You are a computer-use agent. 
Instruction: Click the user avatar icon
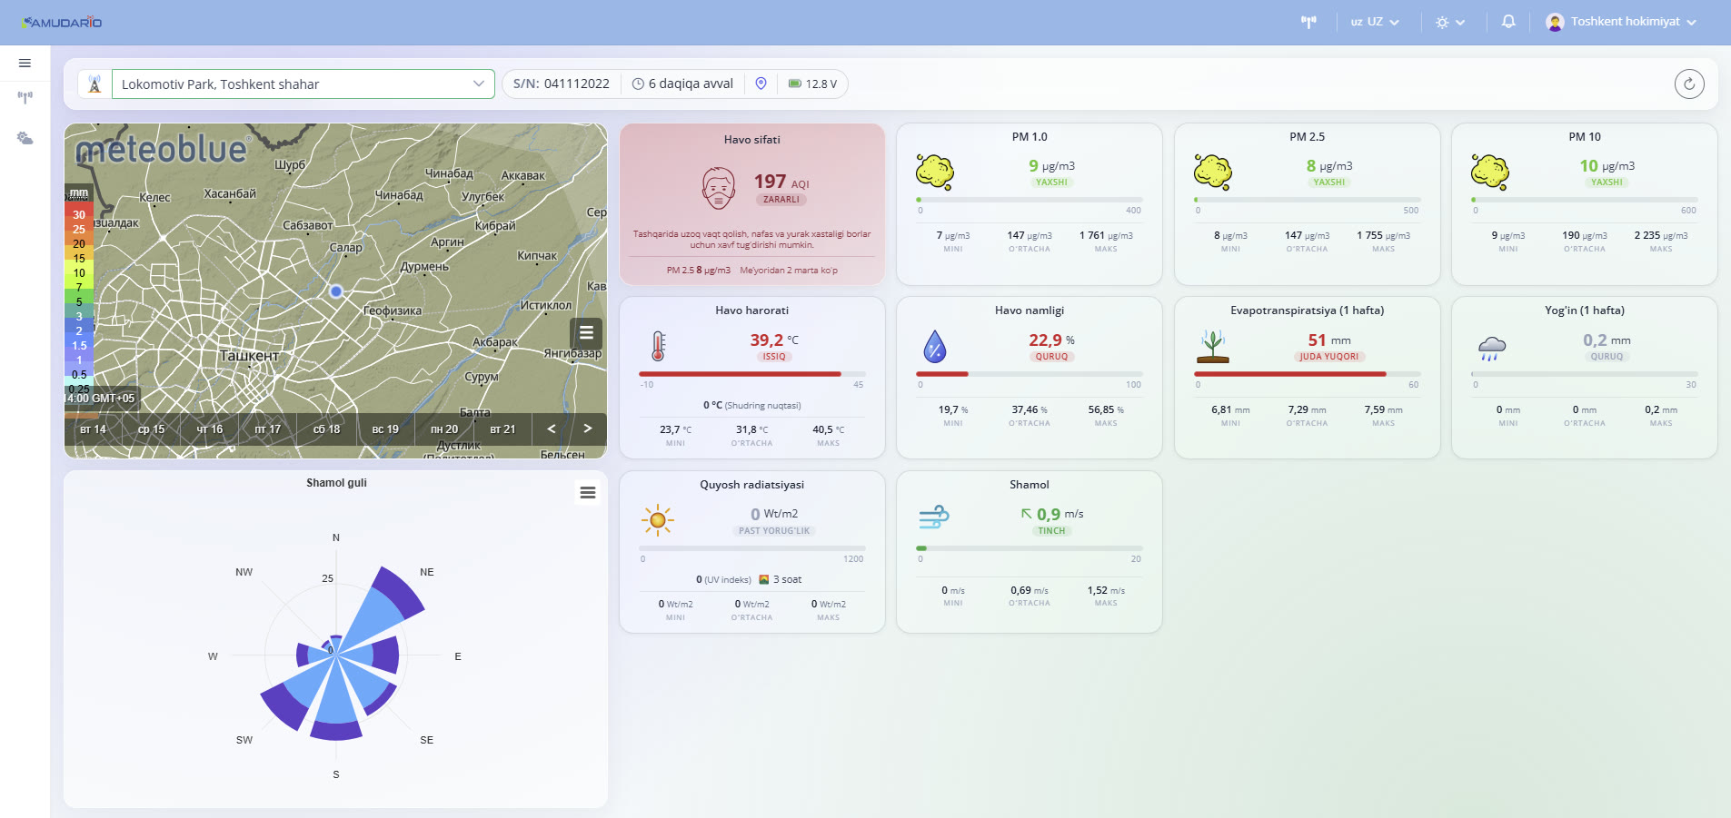tap(1555, 22)
